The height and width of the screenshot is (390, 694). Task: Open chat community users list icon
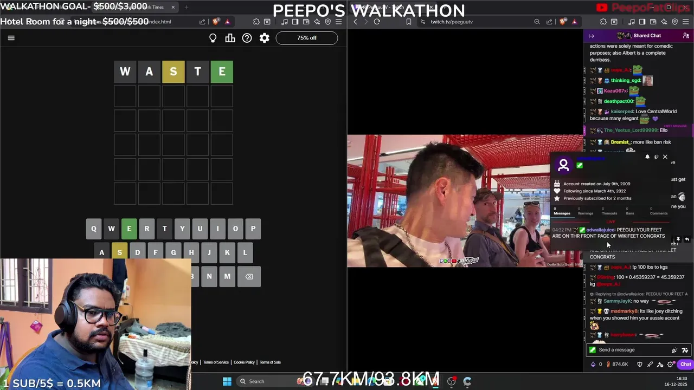coord(686,36)
